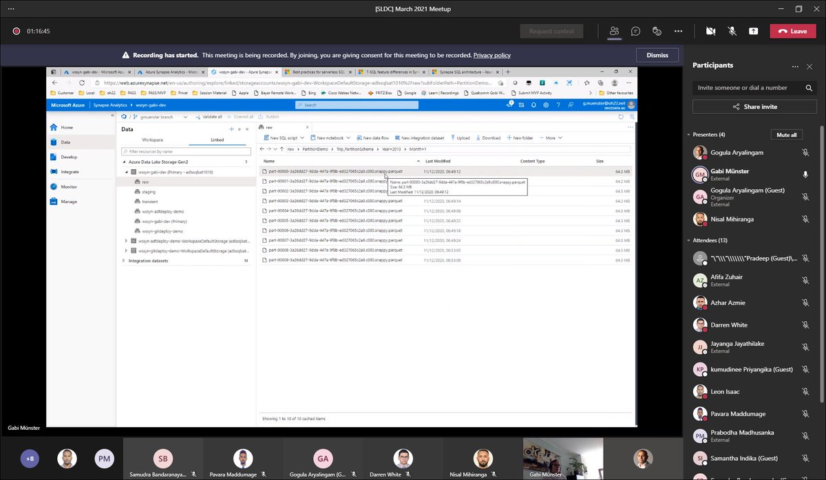Select the Darren White participant tile

tap(403, 459)
